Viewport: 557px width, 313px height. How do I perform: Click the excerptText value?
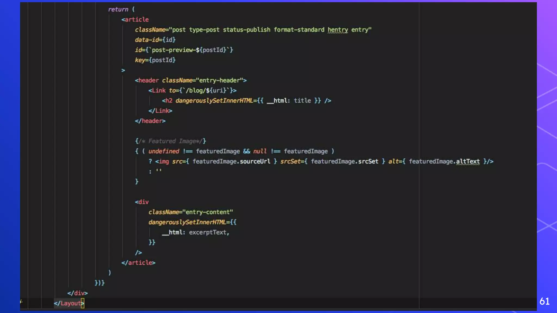[209, 232]
